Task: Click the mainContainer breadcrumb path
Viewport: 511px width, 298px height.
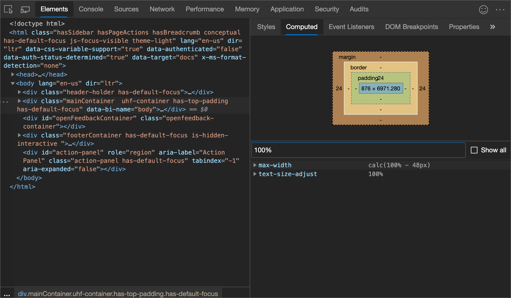Action: 118,294
